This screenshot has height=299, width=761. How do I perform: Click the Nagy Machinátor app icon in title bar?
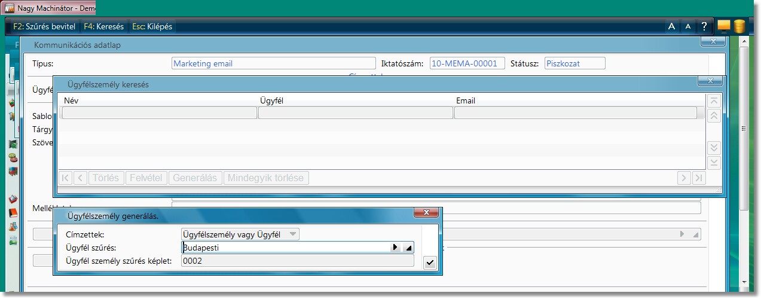pos(10,8)
